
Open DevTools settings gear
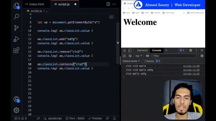click(x=190, y=50)
